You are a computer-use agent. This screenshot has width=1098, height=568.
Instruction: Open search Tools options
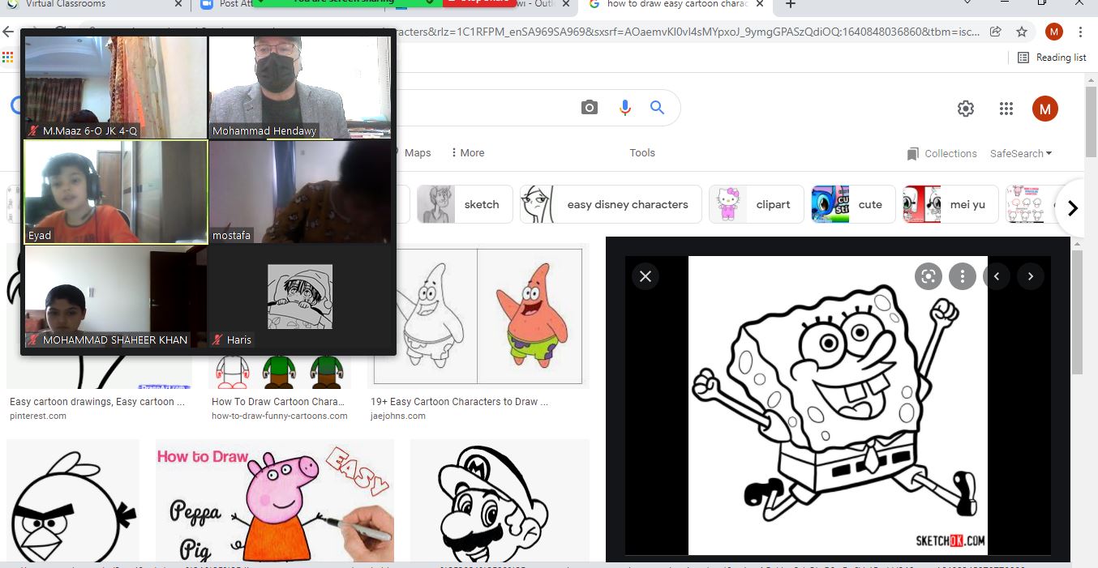pos(642,153)
